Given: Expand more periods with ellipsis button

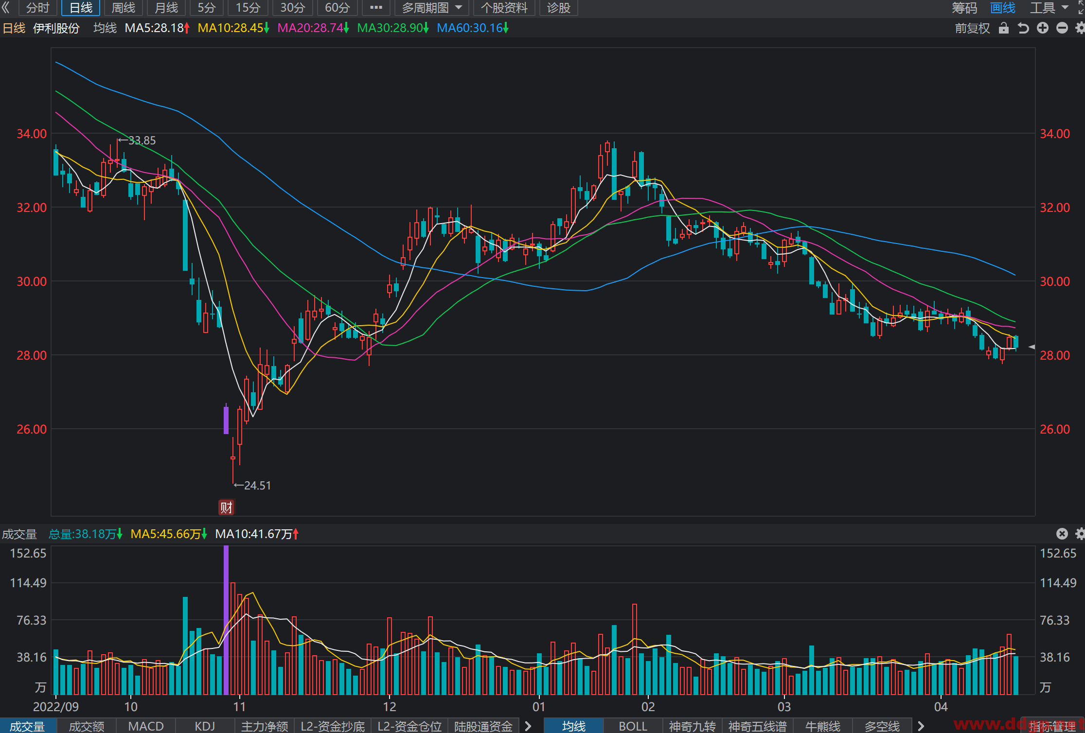Looking at the screenshot, I should pos(376,8).
